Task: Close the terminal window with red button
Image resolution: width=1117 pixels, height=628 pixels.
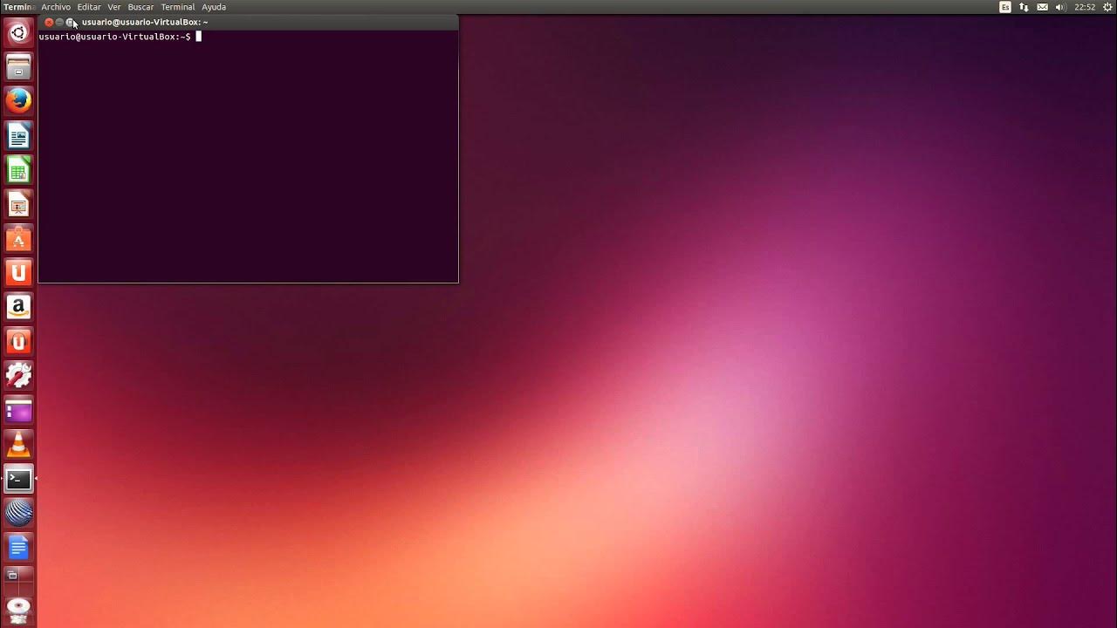Action: pos(49,22)
